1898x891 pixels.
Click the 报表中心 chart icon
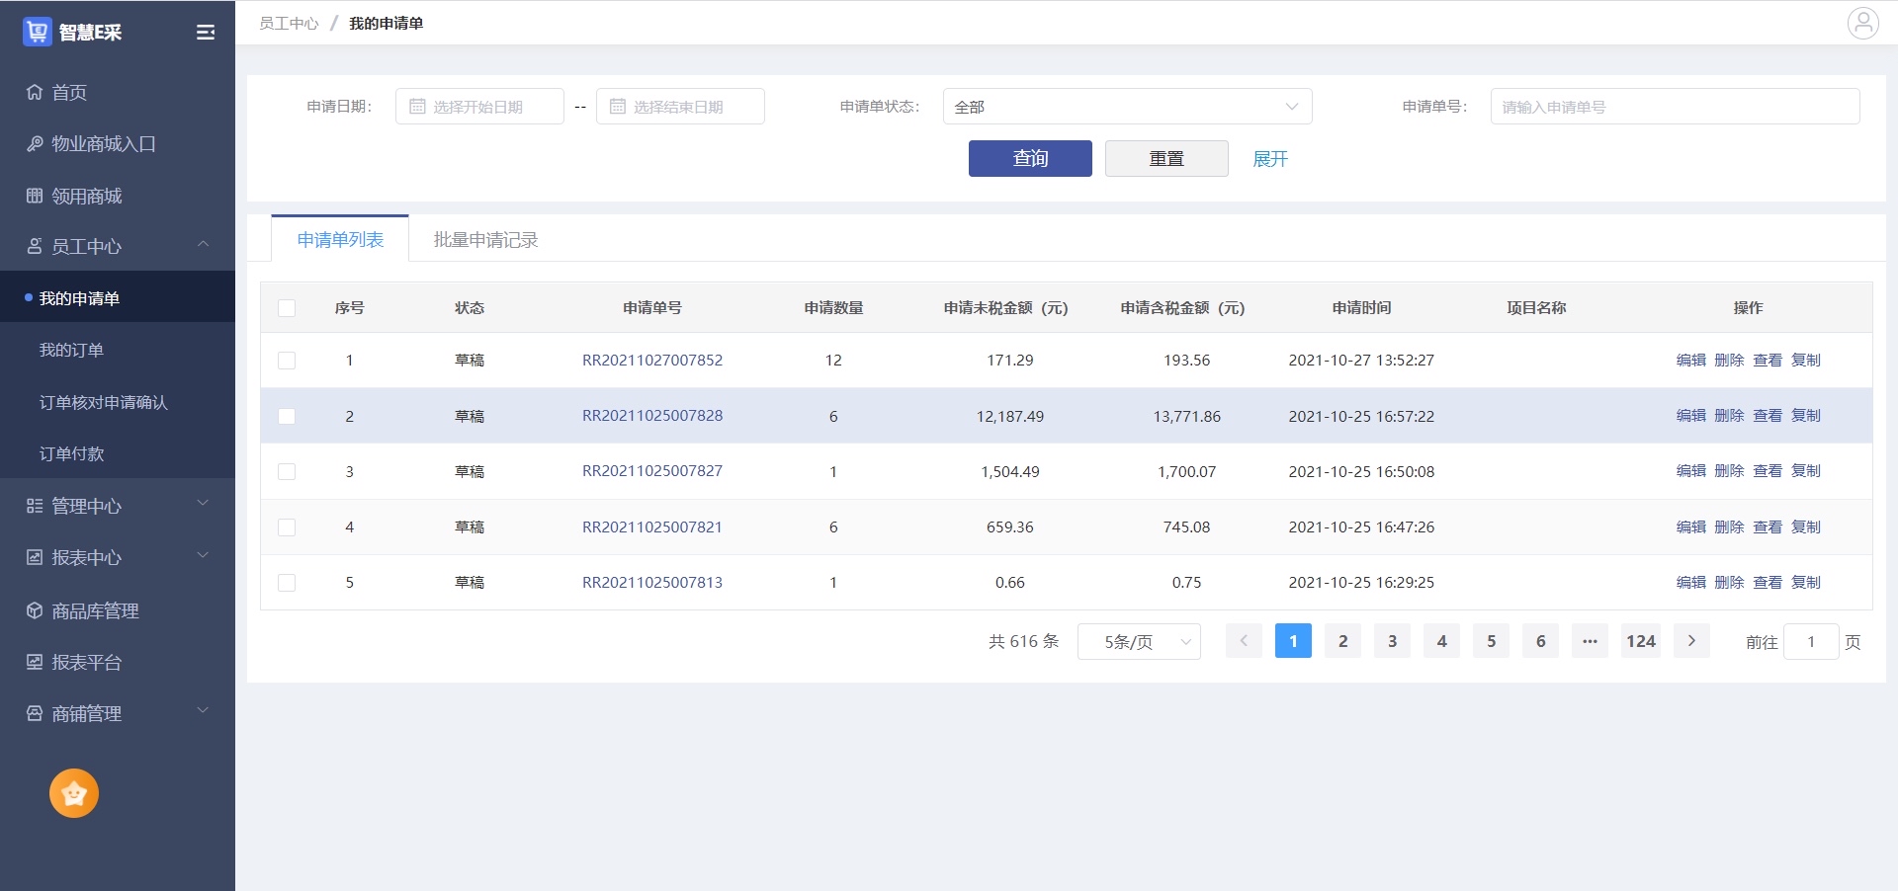[35, 557]
